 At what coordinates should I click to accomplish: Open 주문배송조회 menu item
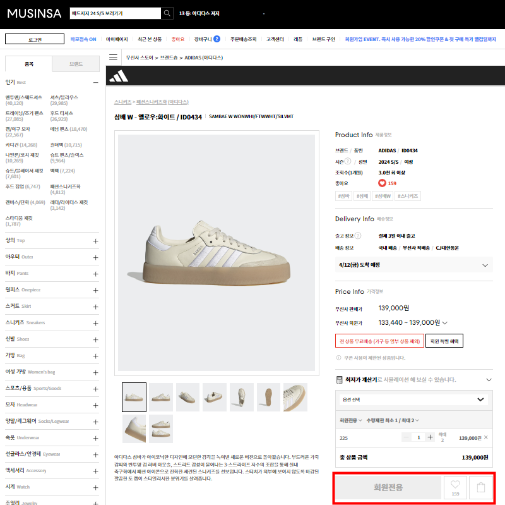coord(244,39)
